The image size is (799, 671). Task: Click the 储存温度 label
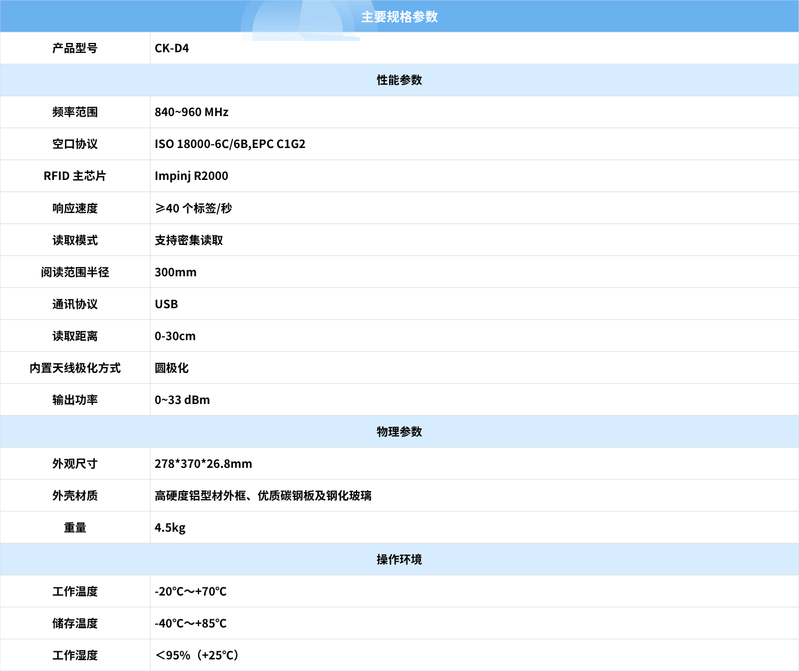pyautogui.click(x=75, y=623)
